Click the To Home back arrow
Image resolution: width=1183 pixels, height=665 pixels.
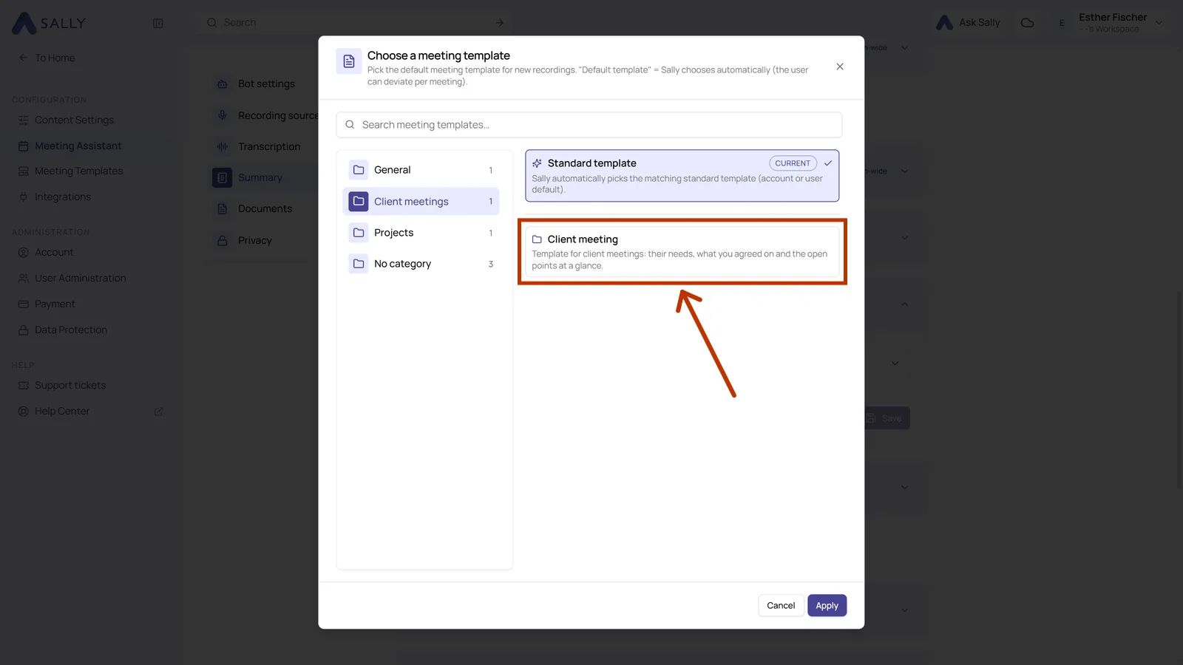(x=23, y=58)
